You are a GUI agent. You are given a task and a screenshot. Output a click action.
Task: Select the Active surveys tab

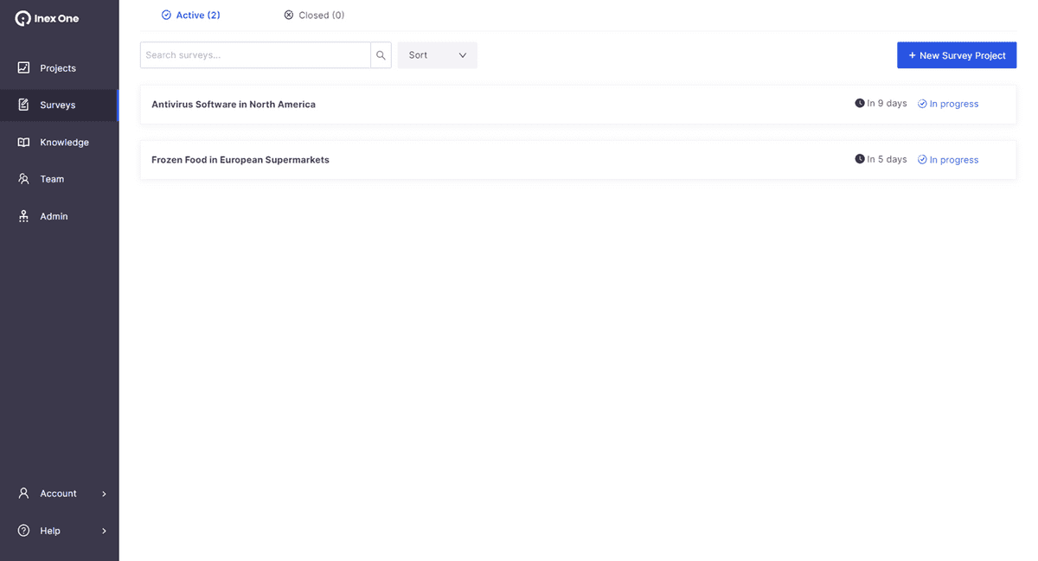(190, 15)
